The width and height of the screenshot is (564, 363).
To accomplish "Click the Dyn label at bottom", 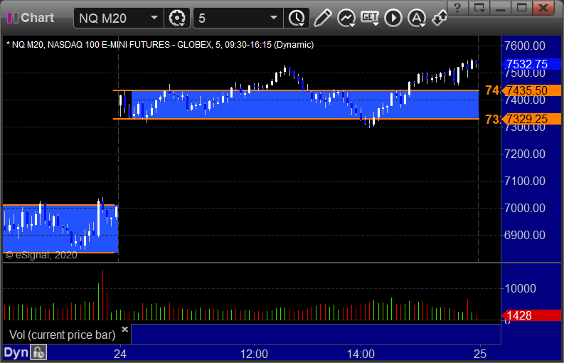I will tap(16, 352).
